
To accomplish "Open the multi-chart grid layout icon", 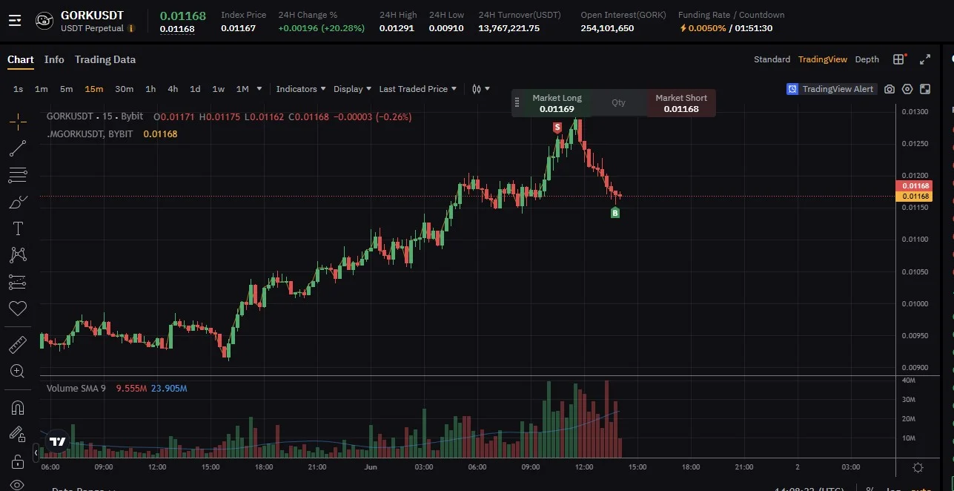I will (898, 59).
